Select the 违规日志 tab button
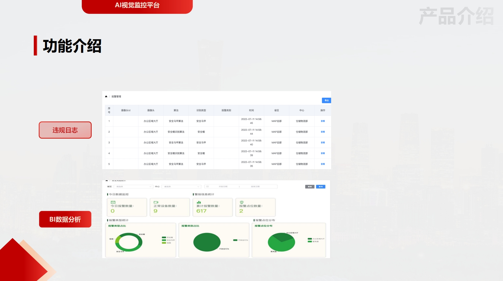The image size is (503, 281). coord(65,130)
